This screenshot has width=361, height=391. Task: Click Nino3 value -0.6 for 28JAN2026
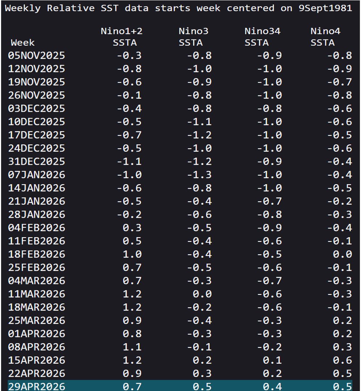[x=199, y=214]
